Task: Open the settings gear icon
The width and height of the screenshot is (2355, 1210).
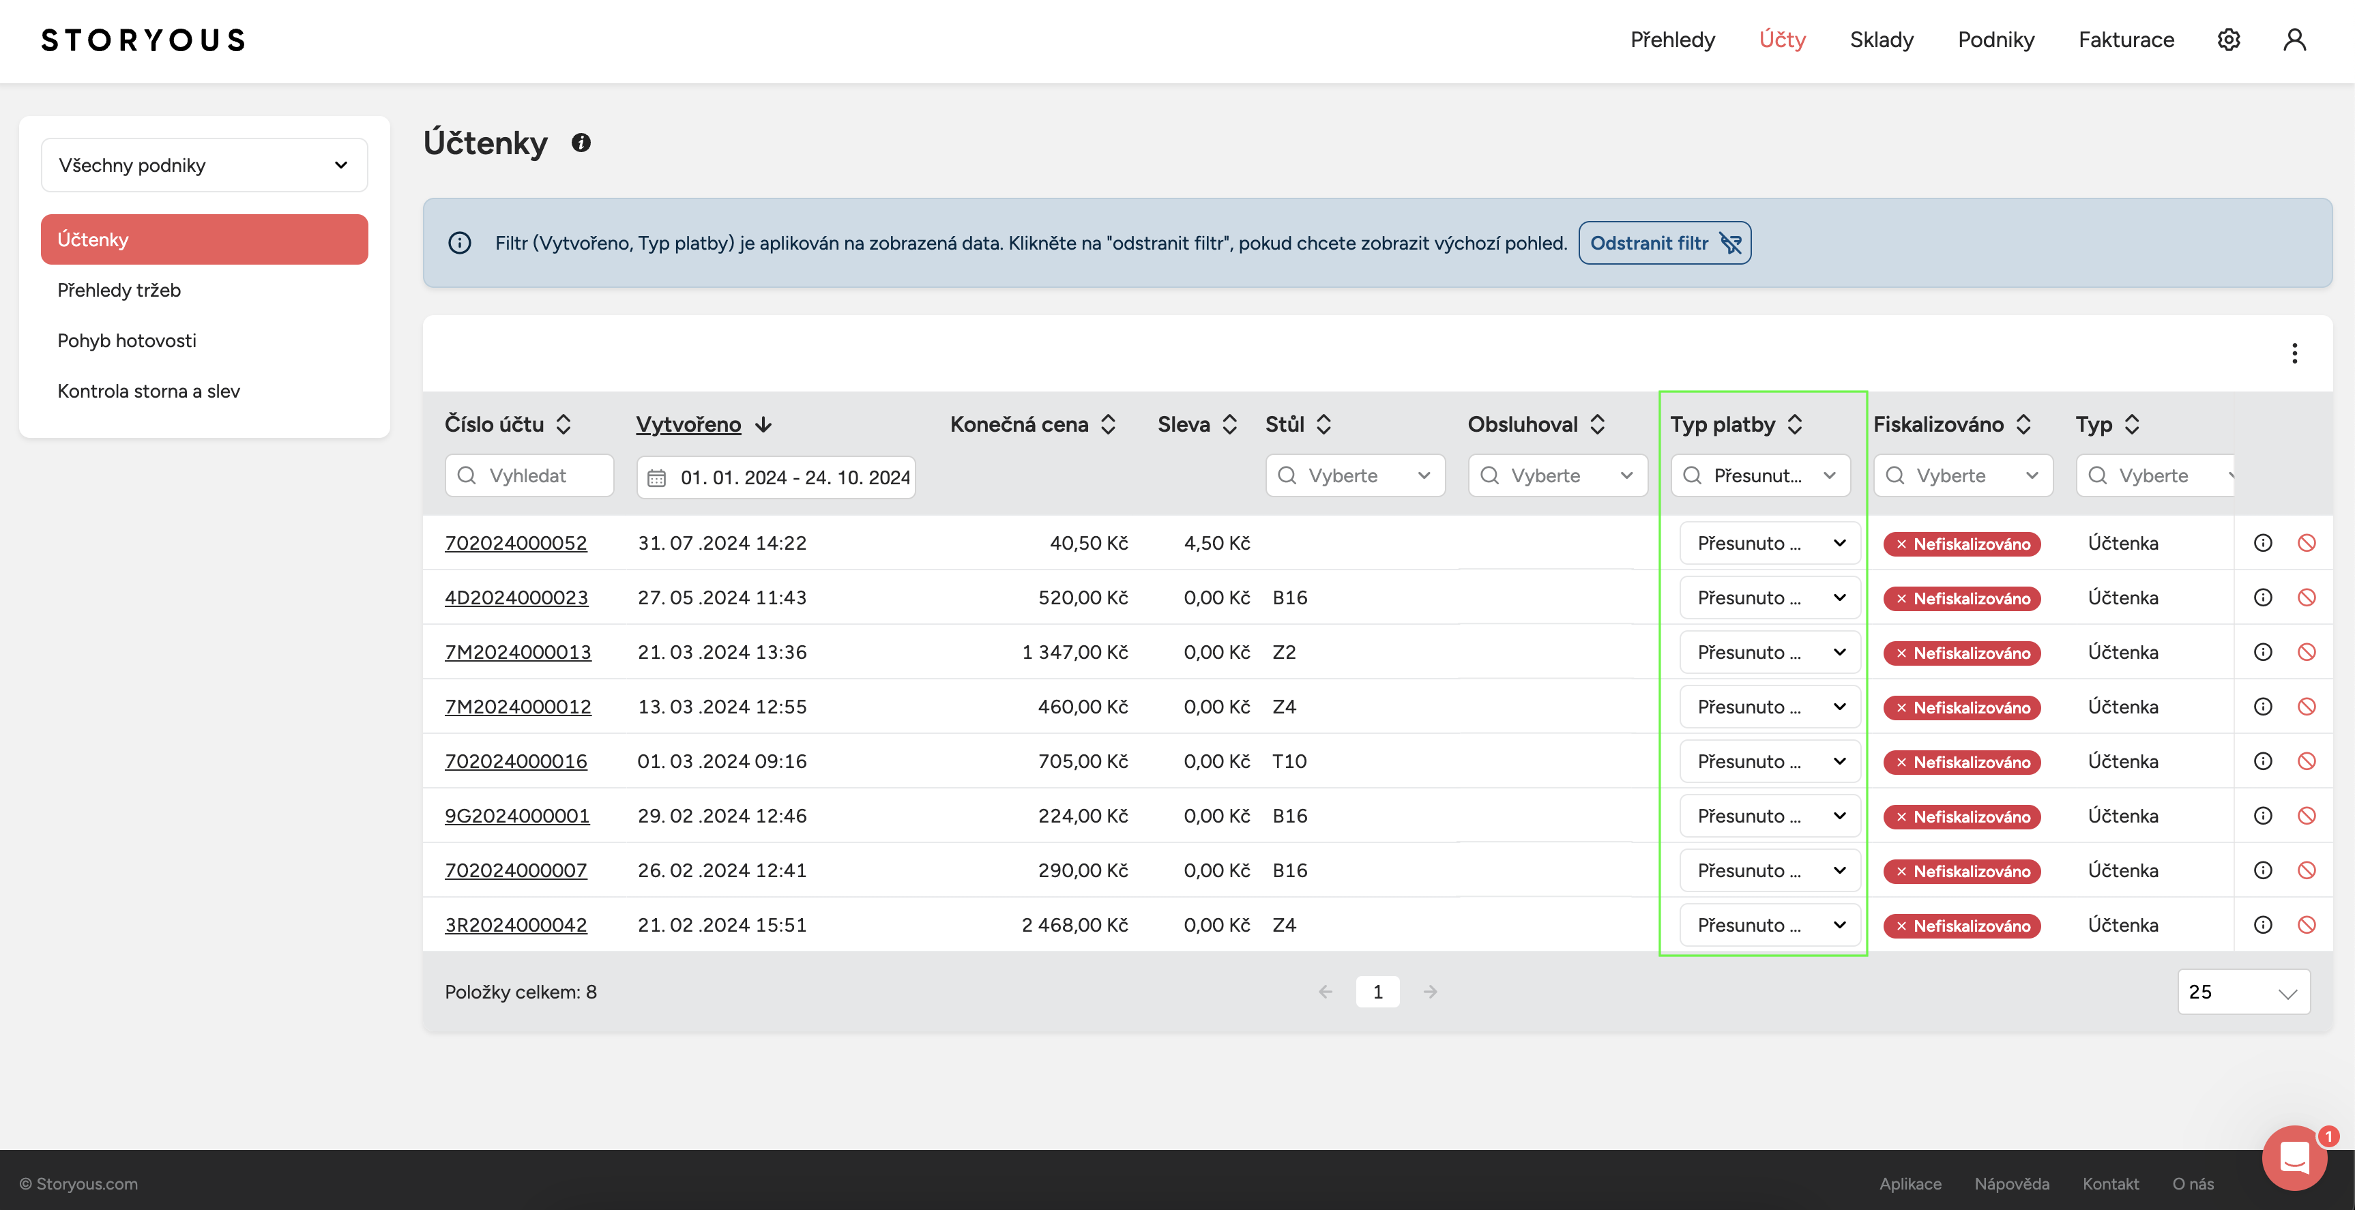Action: [x=2228, y=40]
